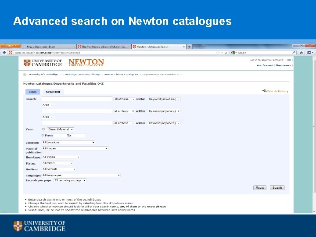Follow the Cambridge University Library breadcrumb

81,74
